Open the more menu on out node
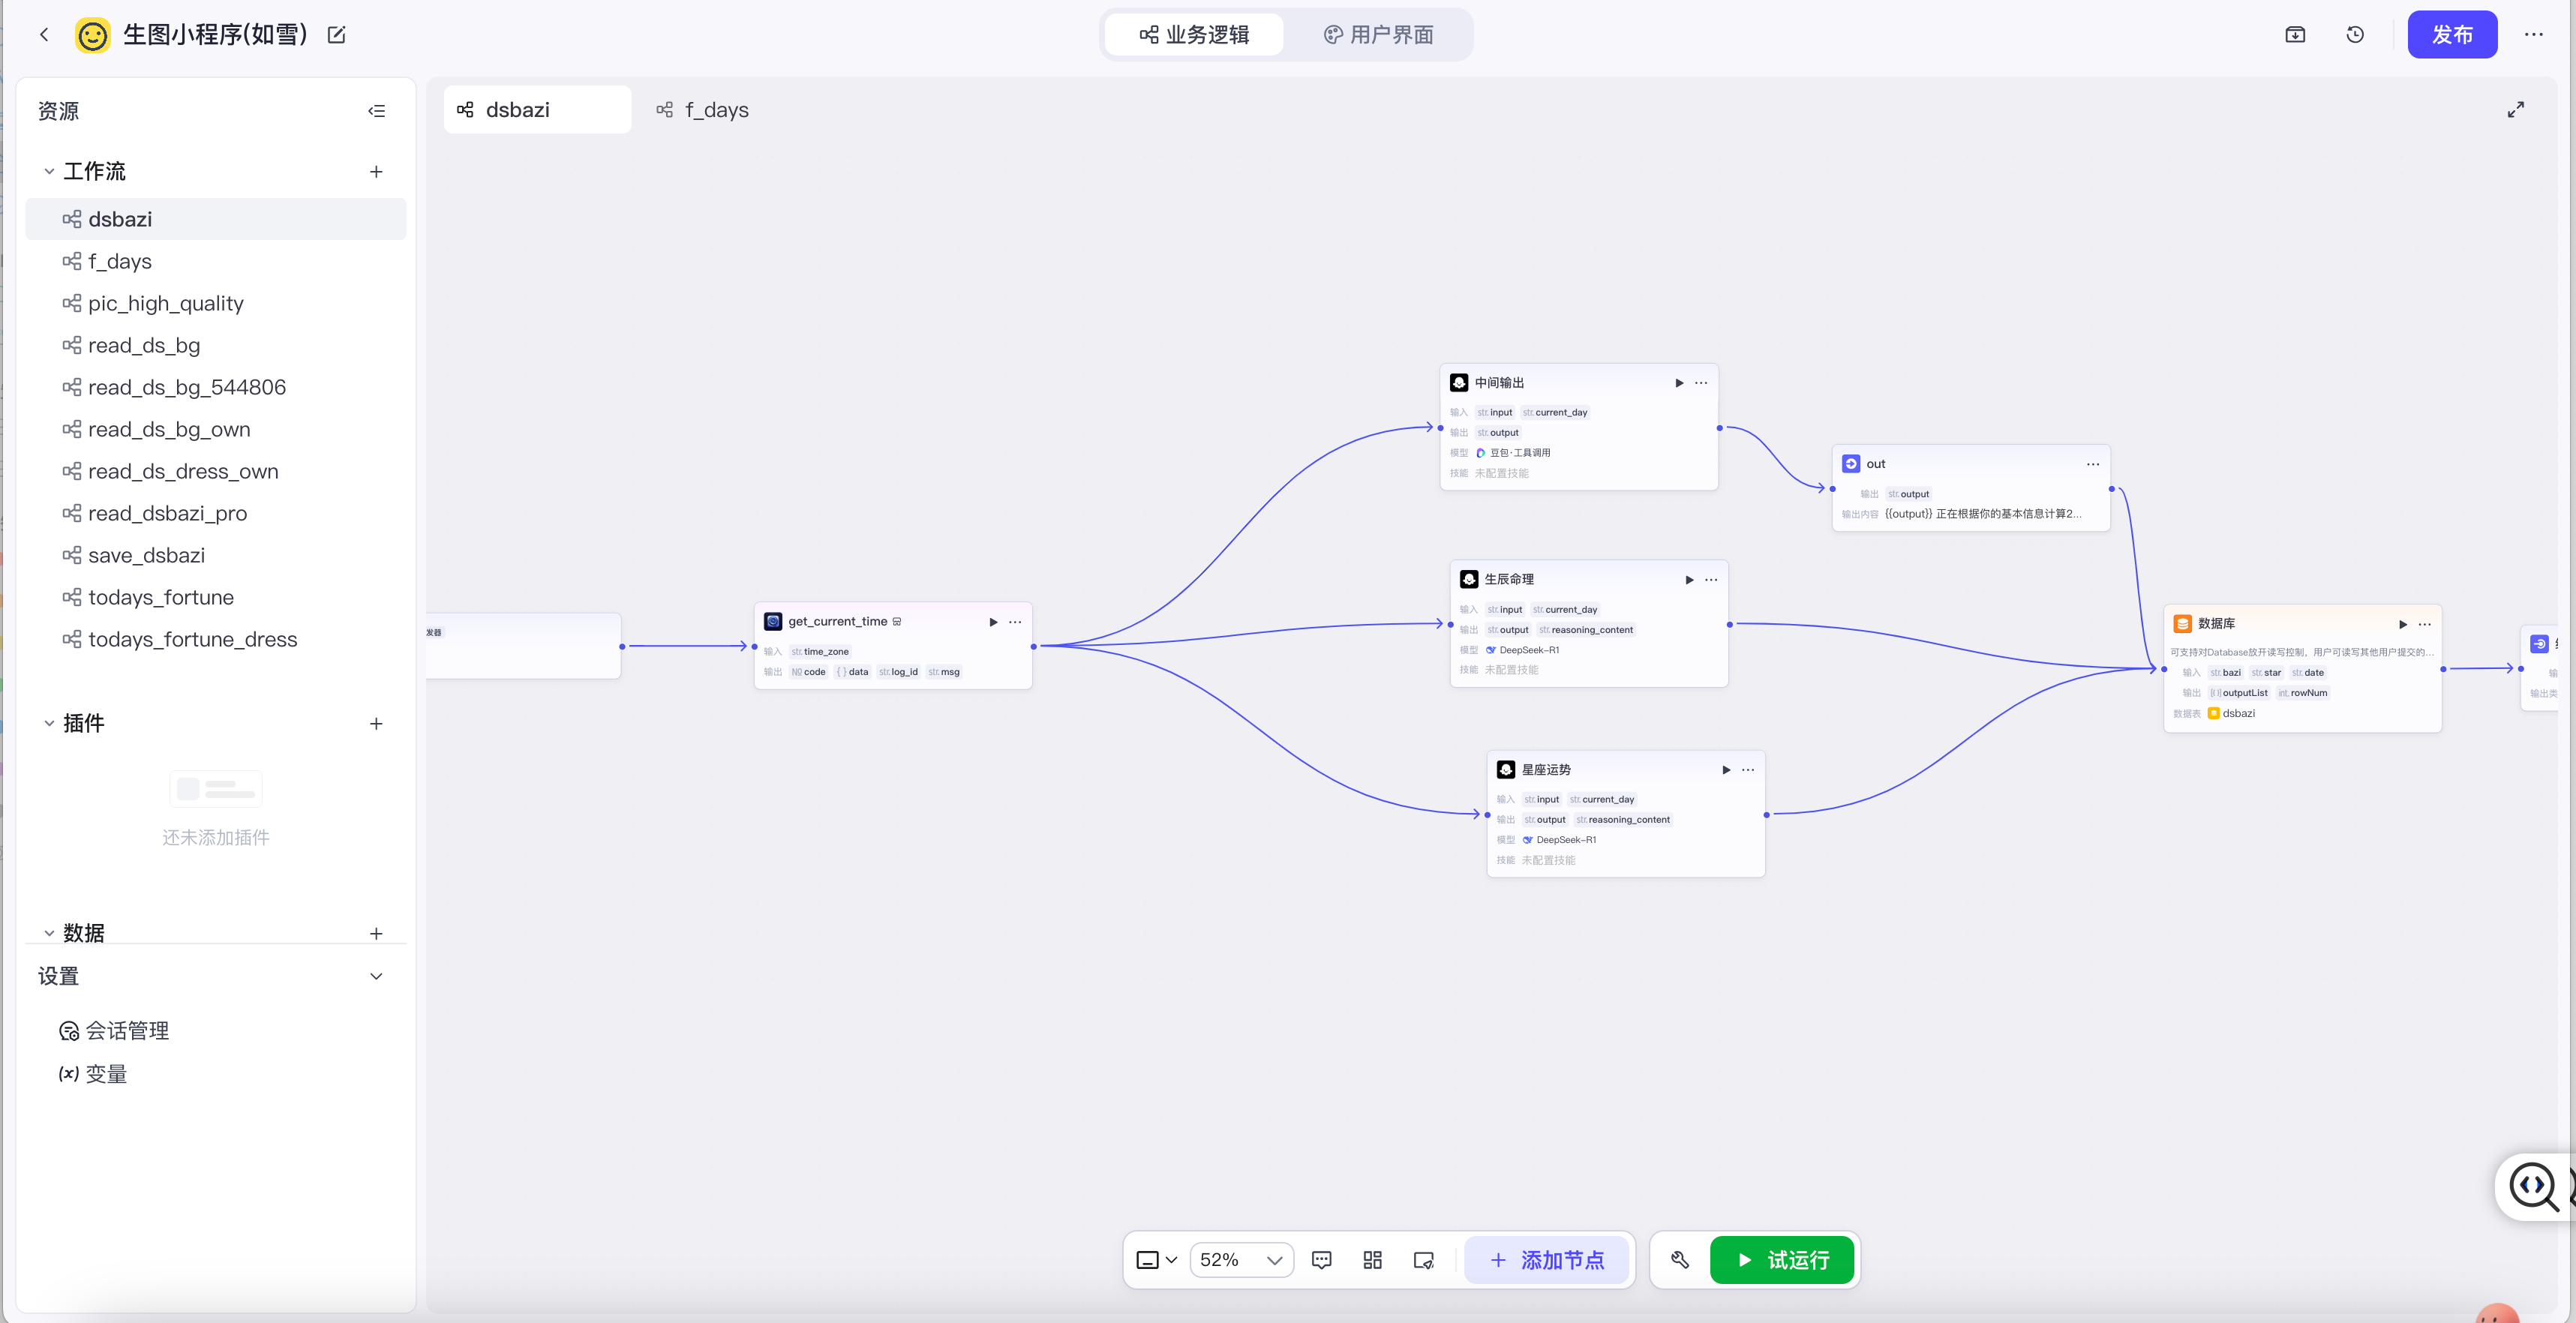This screenshot has width=2576, height=1323. (x=2092, y=464)
